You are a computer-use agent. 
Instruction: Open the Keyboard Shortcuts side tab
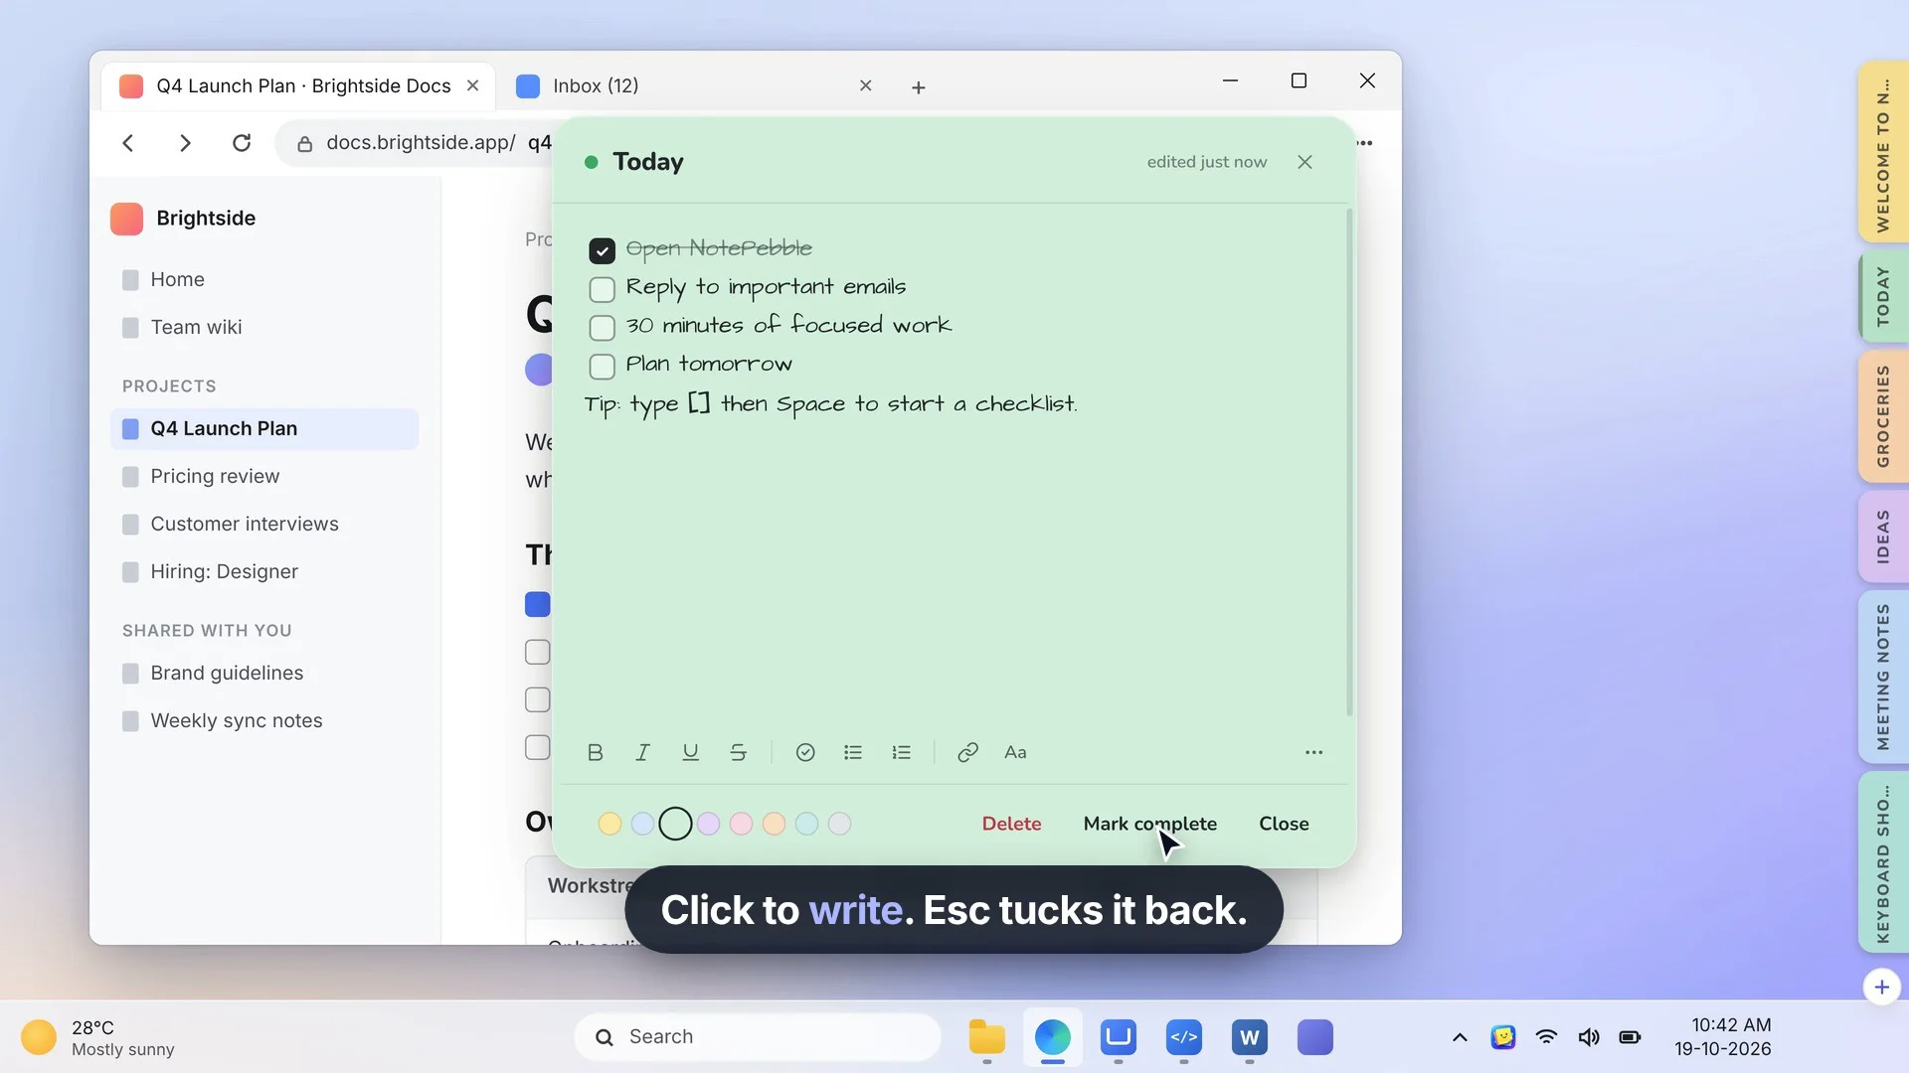[1882, 862]
